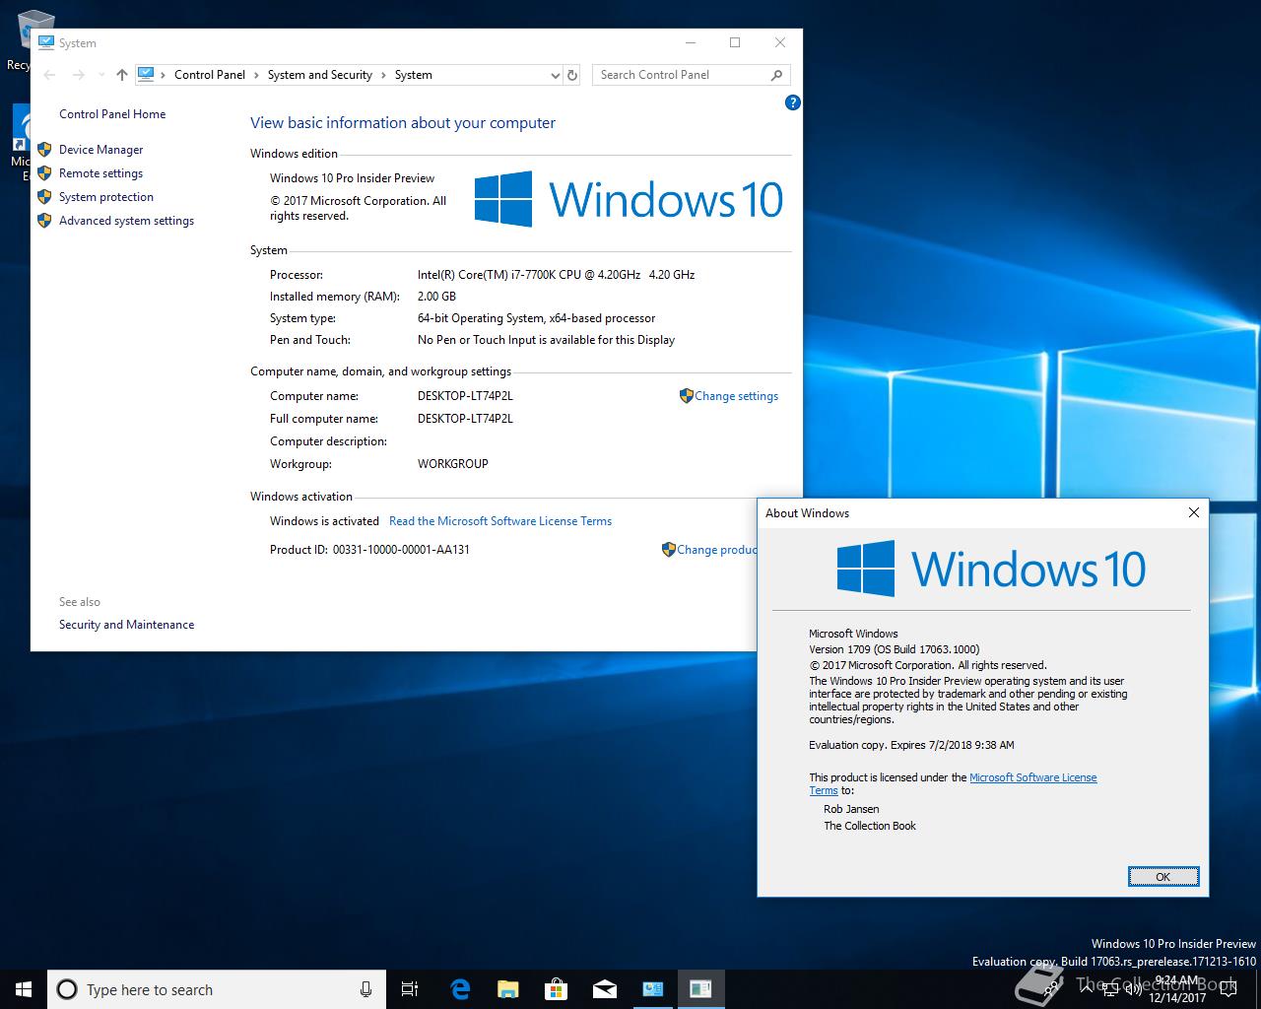Screen dimensions: 1261x1009
Task: Open the Microsoft Store taskbar icon
Action: [x=556, y=989]
